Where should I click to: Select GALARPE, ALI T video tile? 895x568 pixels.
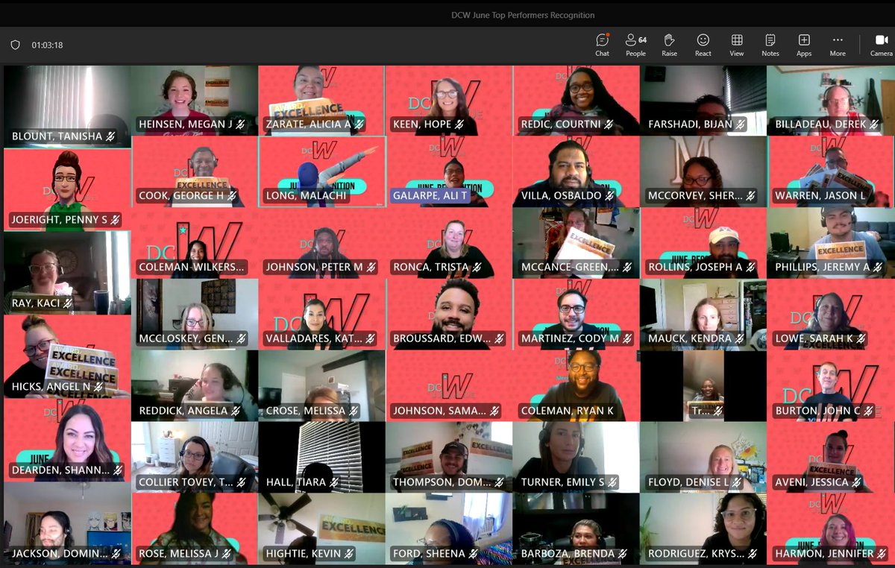[448, 171]
